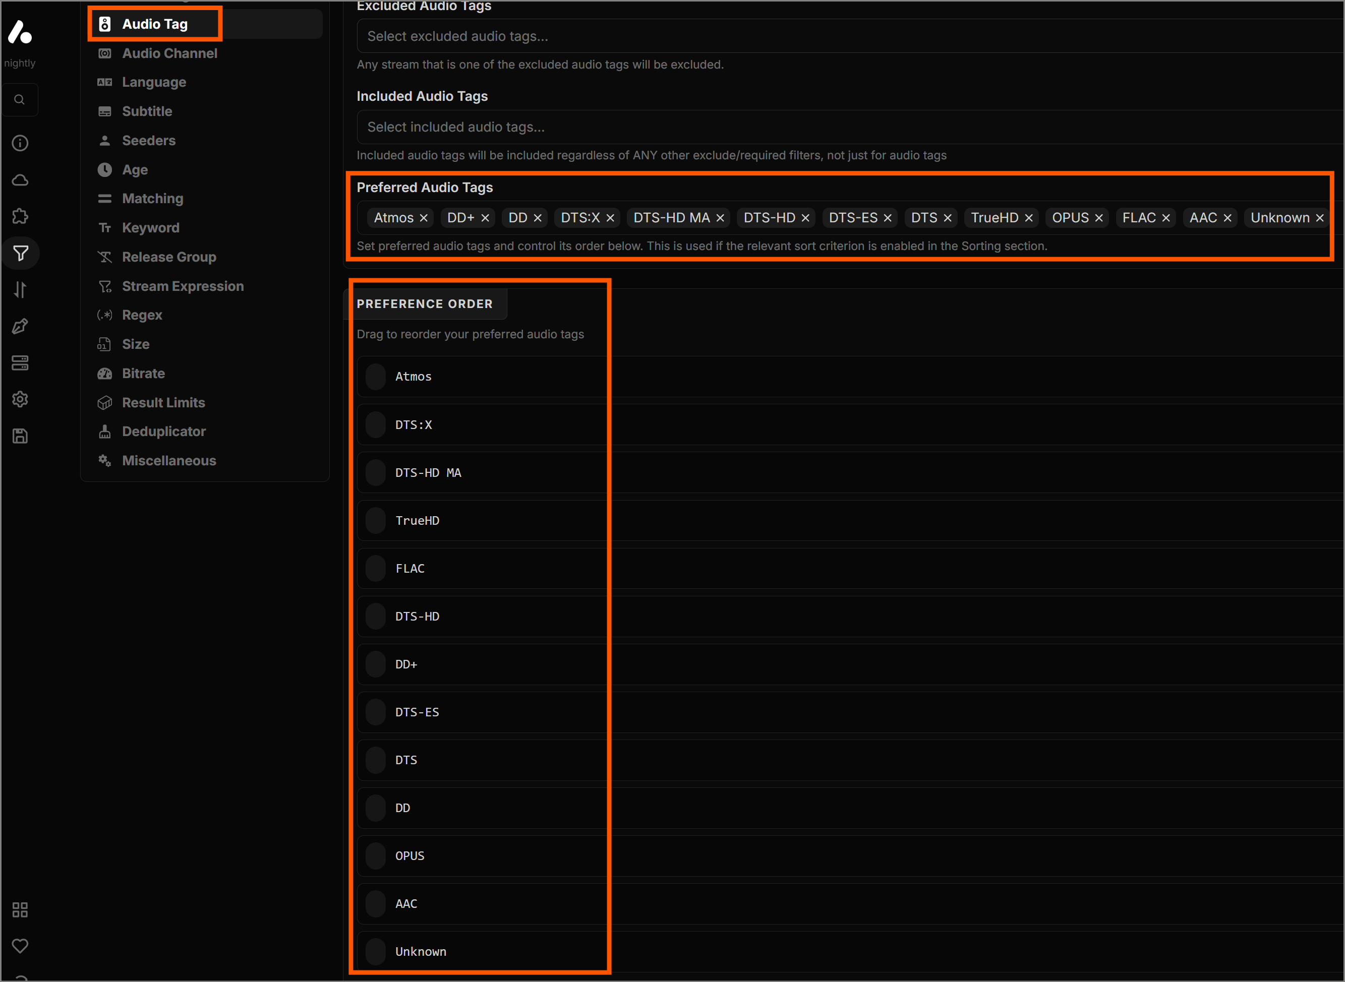Viewport: 1345px width, 982px height.
Task: Remove the DD+ preferred tag chip
Action: (x=485, y=218)
